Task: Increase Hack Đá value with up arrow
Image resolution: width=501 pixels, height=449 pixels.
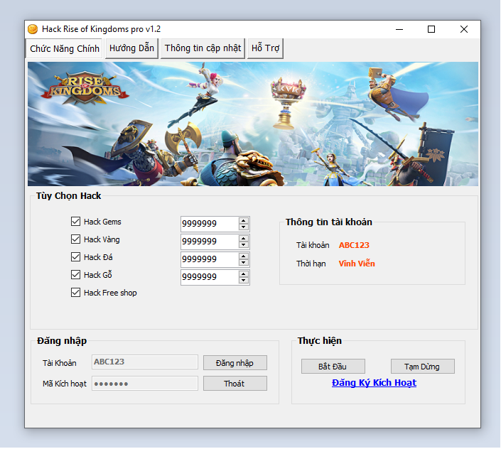Action: coord(244,256)
